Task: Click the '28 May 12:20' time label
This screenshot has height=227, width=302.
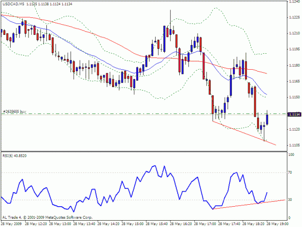Action: 36,224
